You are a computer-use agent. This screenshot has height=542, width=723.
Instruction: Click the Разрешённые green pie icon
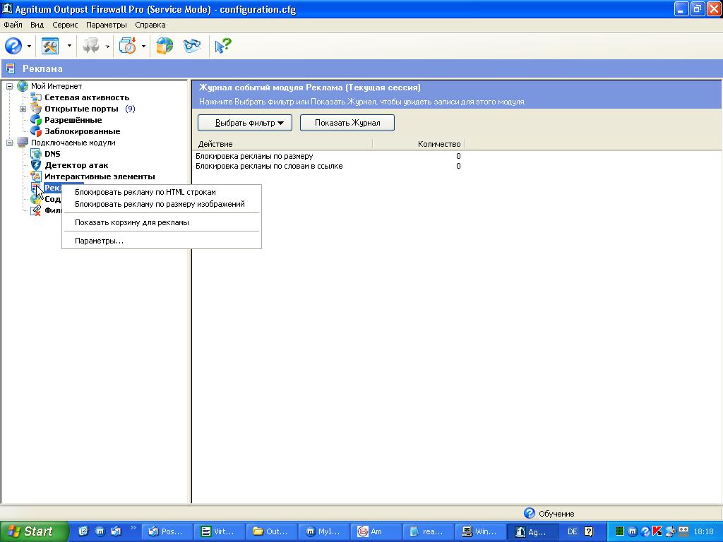[36, 120]
